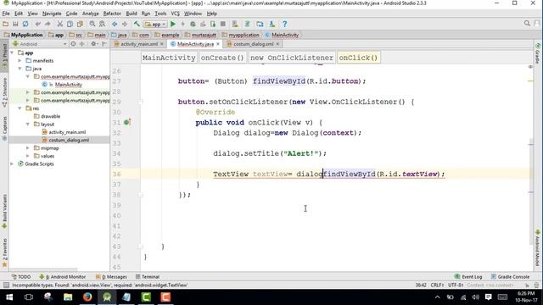Image resolution: width=543 pixels, height=305 pixels.
Task: Open the Gradle Console panel
Action: 511,277
